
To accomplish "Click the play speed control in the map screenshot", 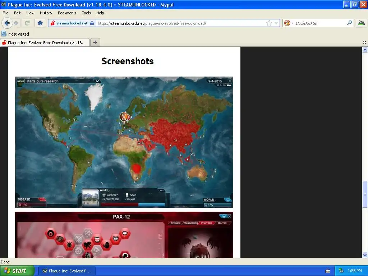I will (221, 86).
